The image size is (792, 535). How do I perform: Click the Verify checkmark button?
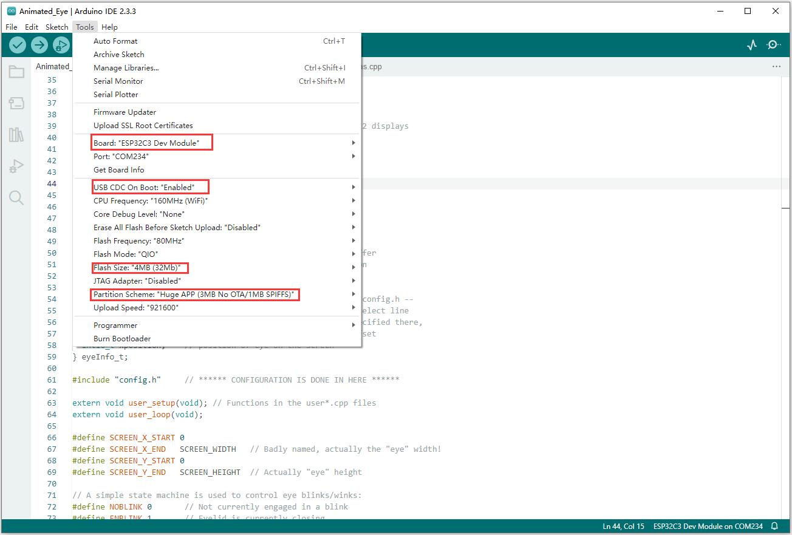tap(18, 45)
